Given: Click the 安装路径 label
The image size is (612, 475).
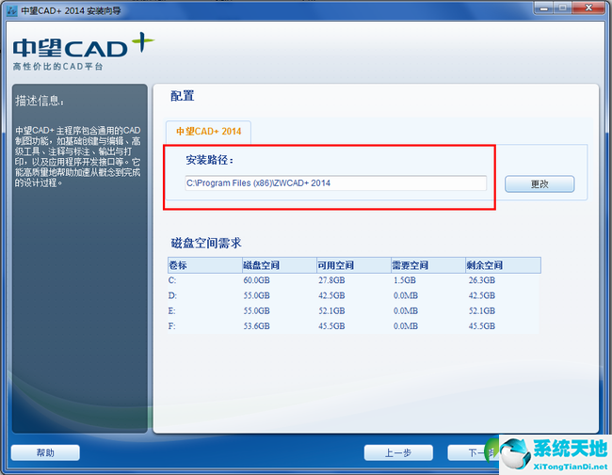Looking at the screenshot, I should click(210, 160).
